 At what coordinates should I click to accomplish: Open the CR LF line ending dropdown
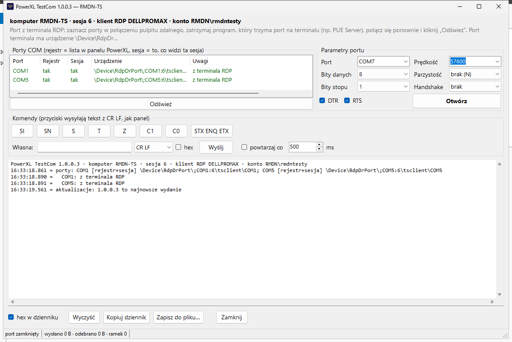tap(153, 147)
